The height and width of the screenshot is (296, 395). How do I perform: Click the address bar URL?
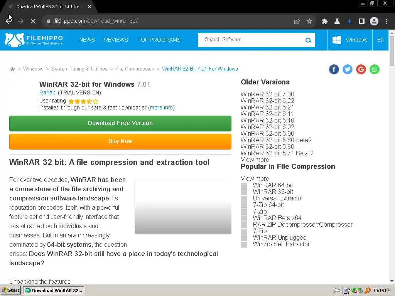(x=96, y=21)
